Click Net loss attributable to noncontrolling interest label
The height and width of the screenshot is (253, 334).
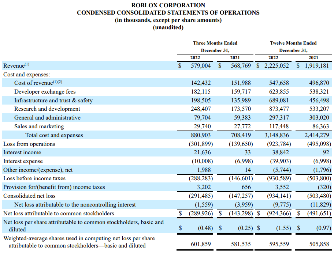[75, 204]
